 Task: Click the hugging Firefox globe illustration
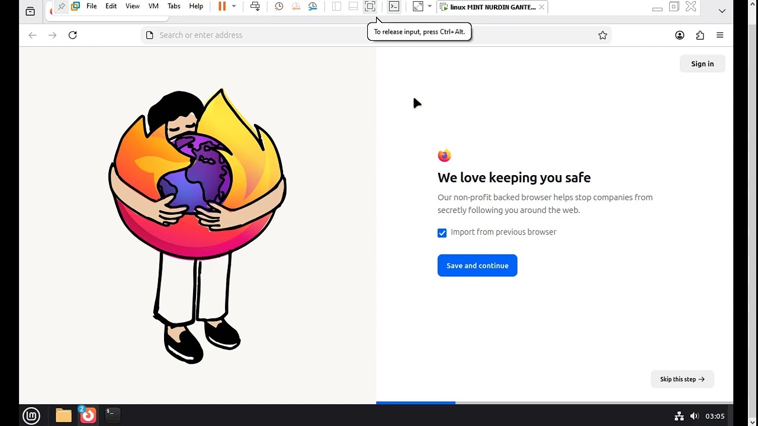click(197, 225)
